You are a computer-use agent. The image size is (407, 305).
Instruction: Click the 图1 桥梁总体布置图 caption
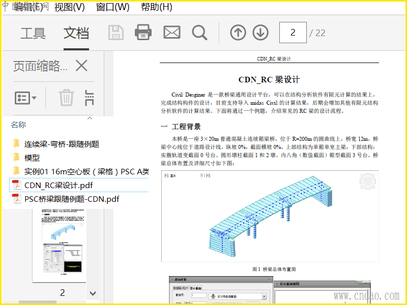274,269
